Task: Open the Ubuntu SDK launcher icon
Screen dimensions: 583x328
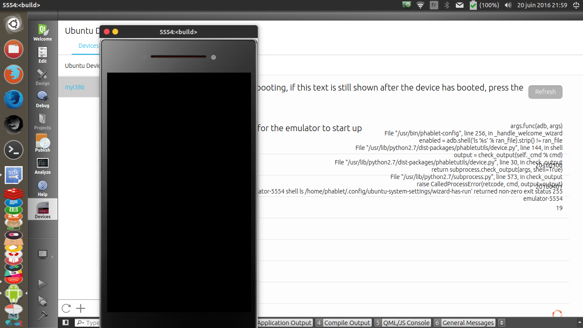Action: 14,175
